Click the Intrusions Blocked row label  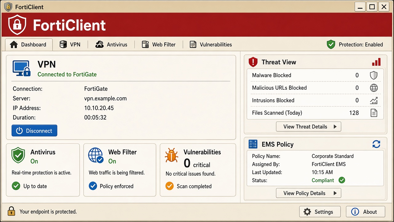[x=273, y=101]
